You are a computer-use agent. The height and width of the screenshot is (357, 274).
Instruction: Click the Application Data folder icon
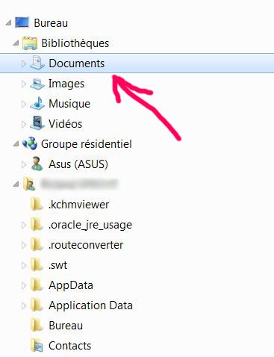[x=37, y=305]
